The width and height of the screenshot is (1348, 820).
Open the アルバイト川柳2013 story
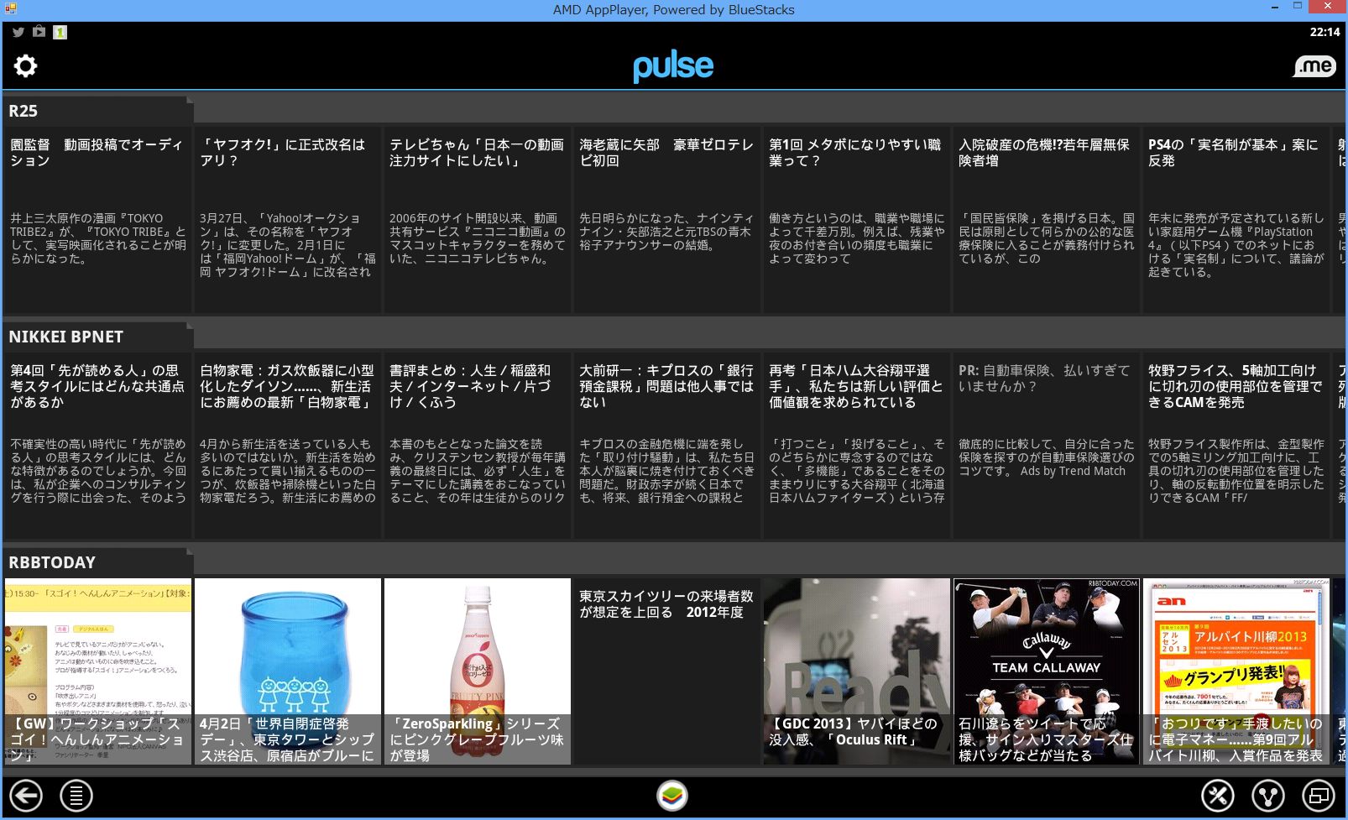point(1236,671)
